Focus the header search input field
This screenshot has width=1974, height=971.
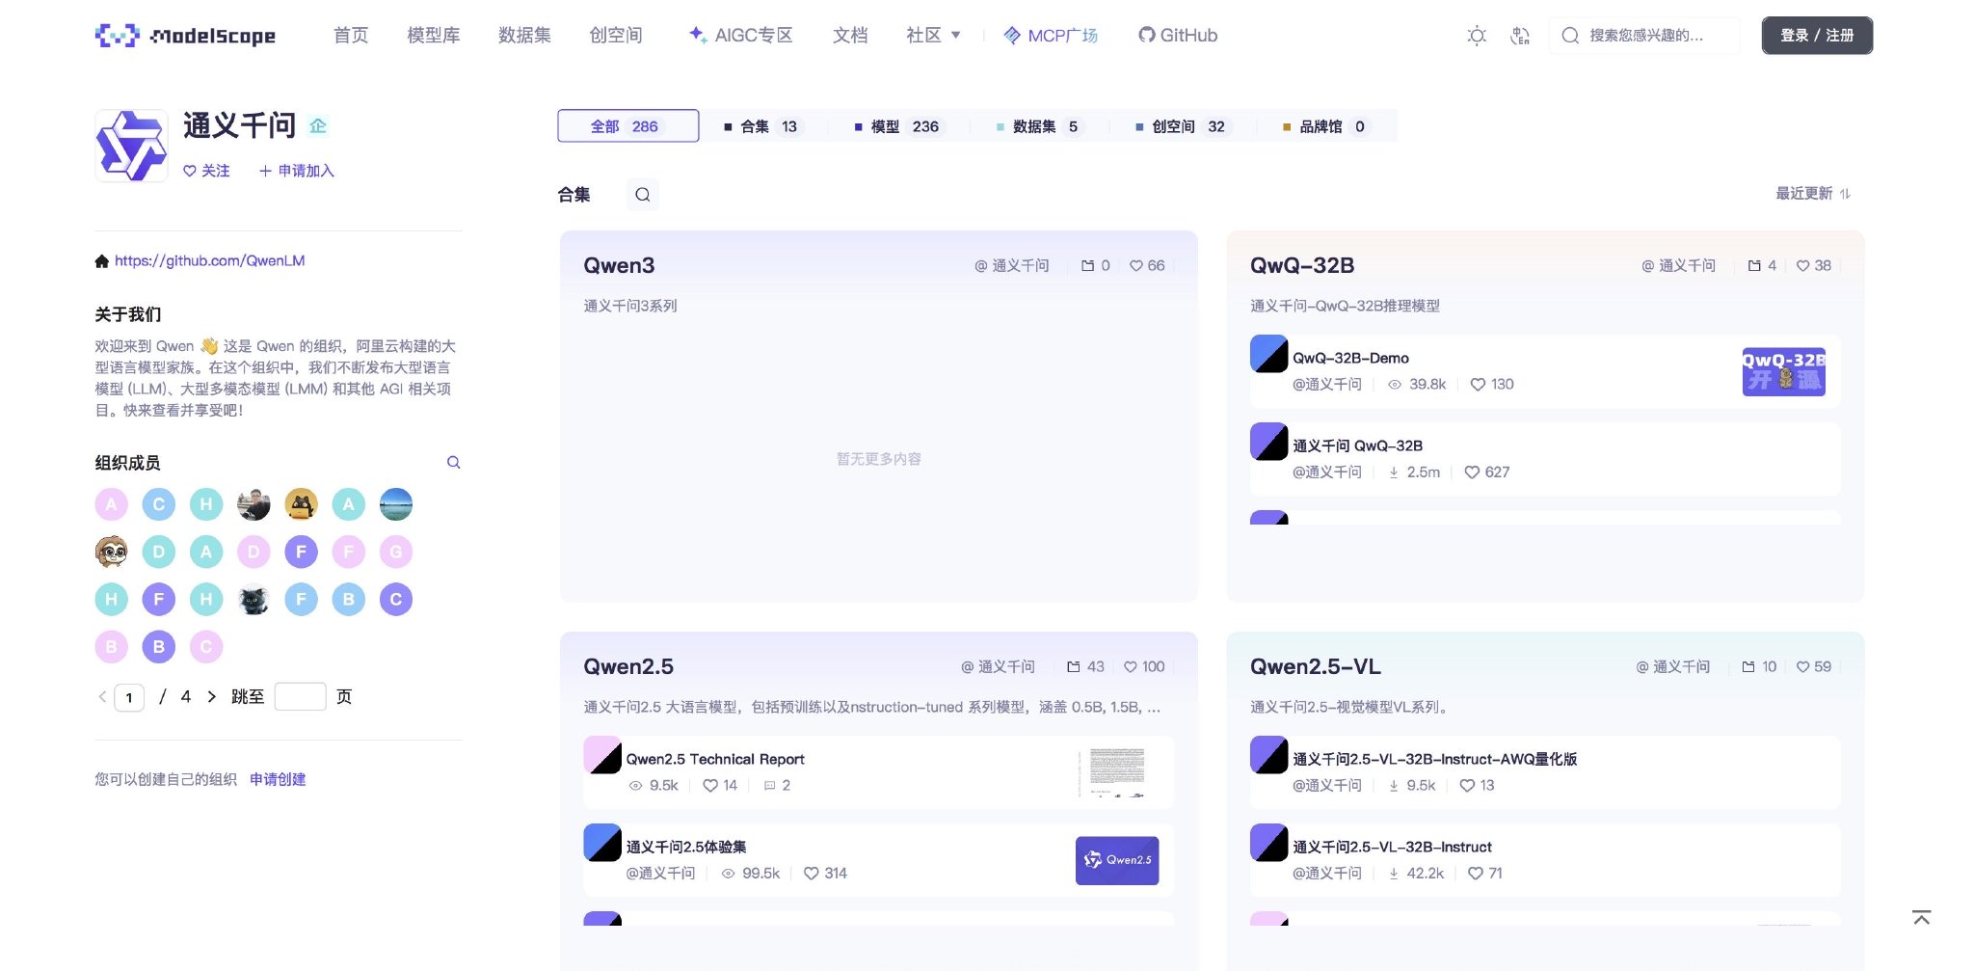(1644, 36)
